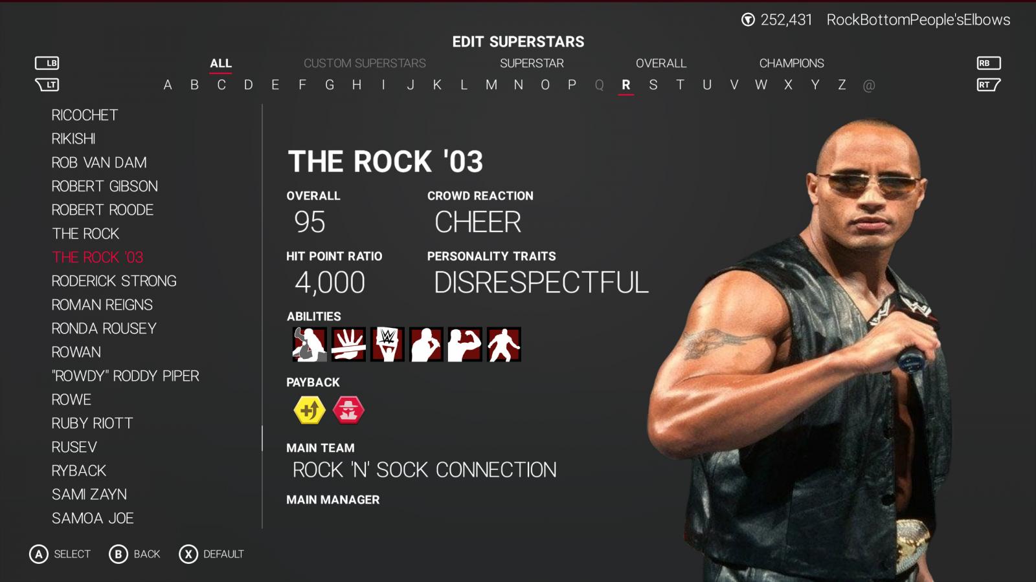Click the flexing bicep ability icon
This screenshot has width=1036, height=582.
(x=465, y=344)
